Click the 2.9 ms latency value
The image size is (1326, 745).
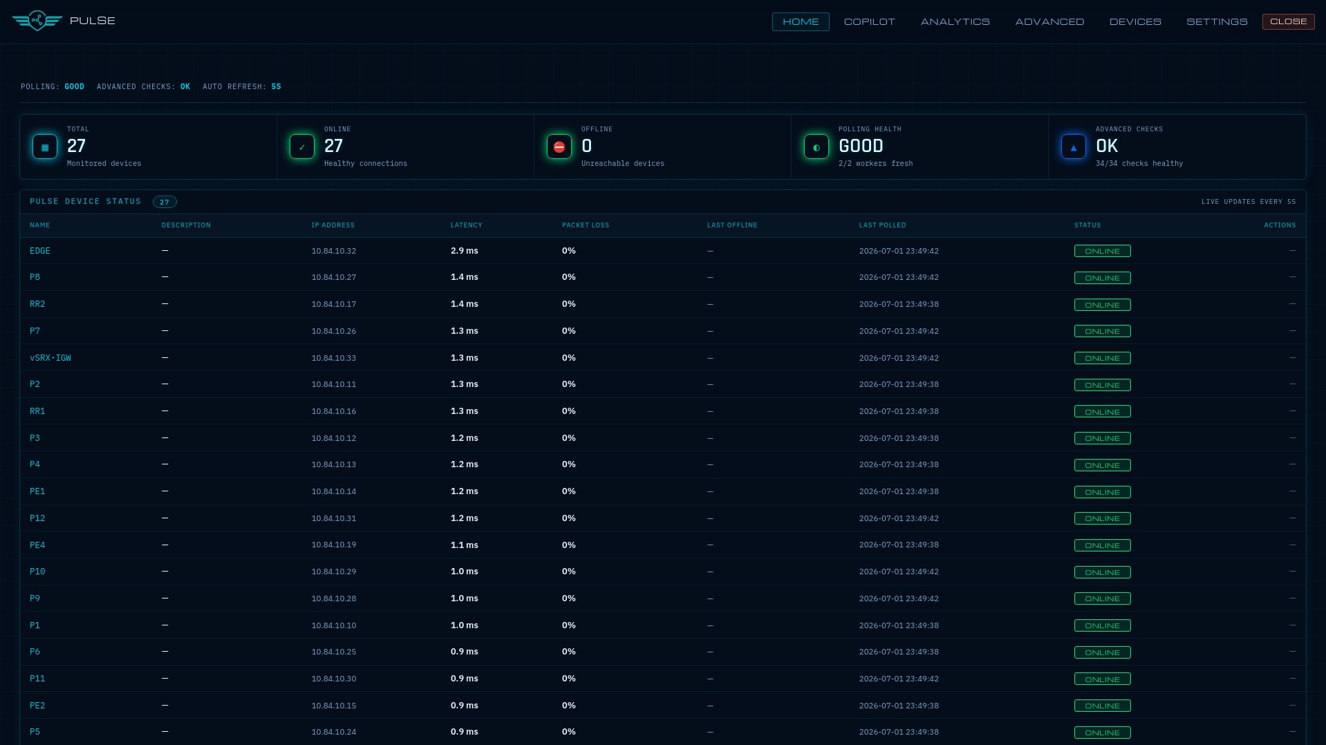[465, 251]
